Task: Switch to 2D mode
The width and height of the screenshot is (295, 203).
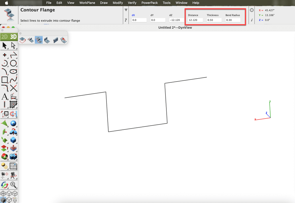Action: [x=4, y=36]
